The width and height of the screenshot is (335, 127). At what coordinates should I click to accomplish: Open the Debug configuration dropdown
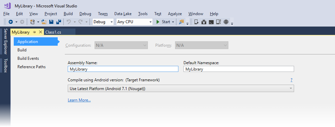click(103, 22)
